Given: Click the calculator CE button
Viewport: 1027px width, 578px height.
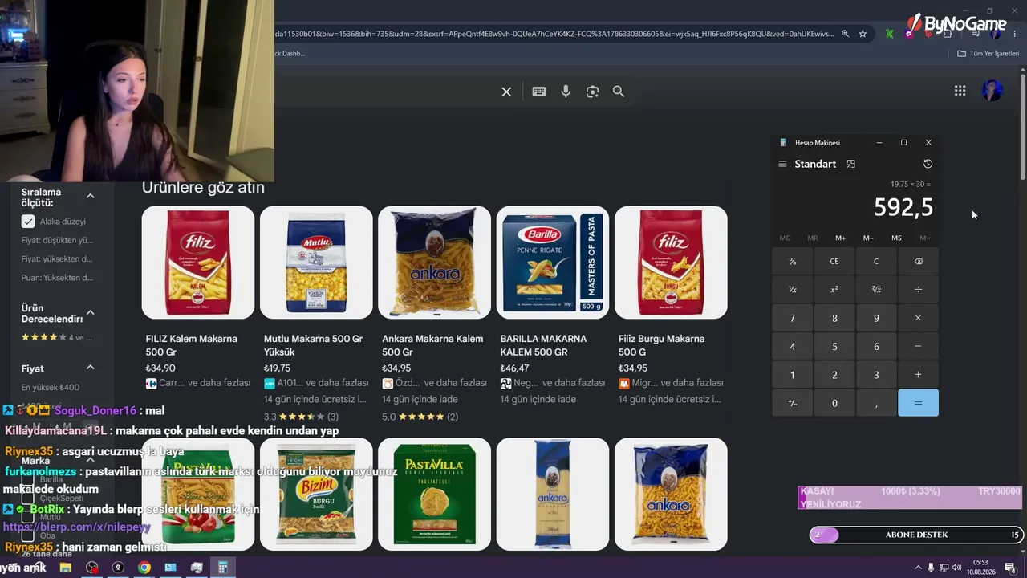Looking at the screenshot, I should coord(834,261).
